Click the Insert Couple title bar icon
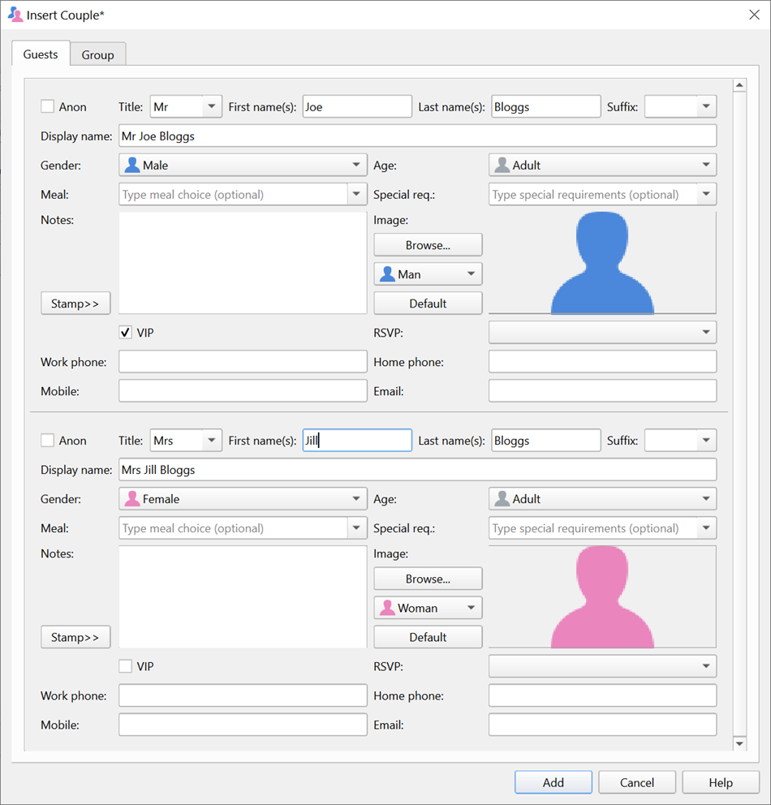Viewport: 771px width, 805px height. 15,15
